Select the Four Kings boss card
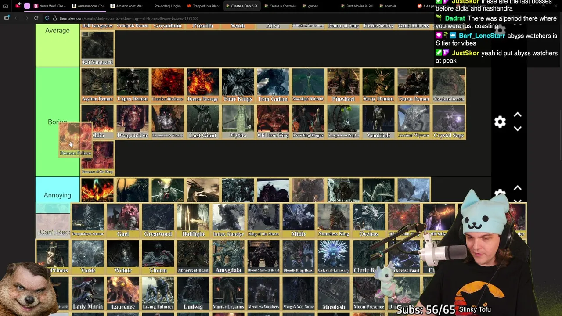562x316 pixels. click(x=238, y=85)
